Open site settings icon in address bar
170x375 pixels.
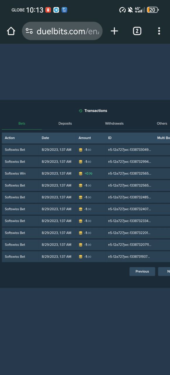tap(29, 31)
